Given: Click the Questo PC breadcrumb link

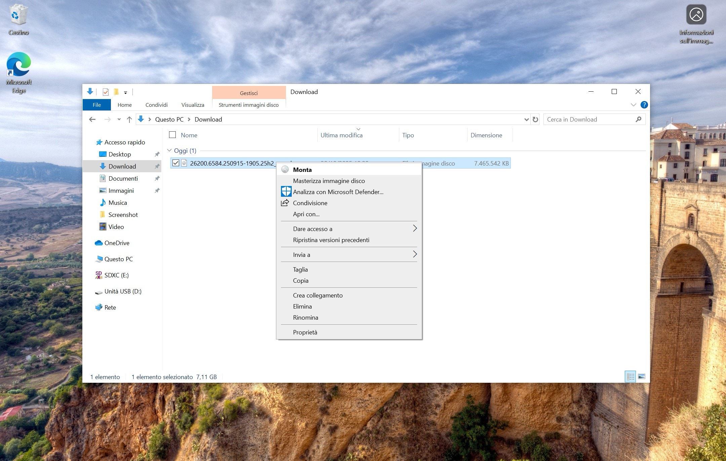Looking at the screenshot, I should coord(169,120).
